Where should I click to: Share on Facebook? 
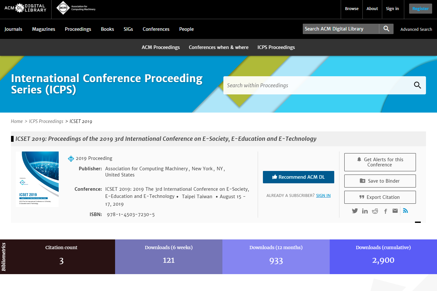tap(385, 211)
